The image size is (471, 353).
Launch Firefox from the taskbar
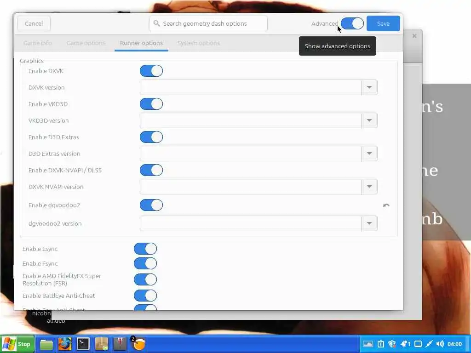(x=65, y=344)
